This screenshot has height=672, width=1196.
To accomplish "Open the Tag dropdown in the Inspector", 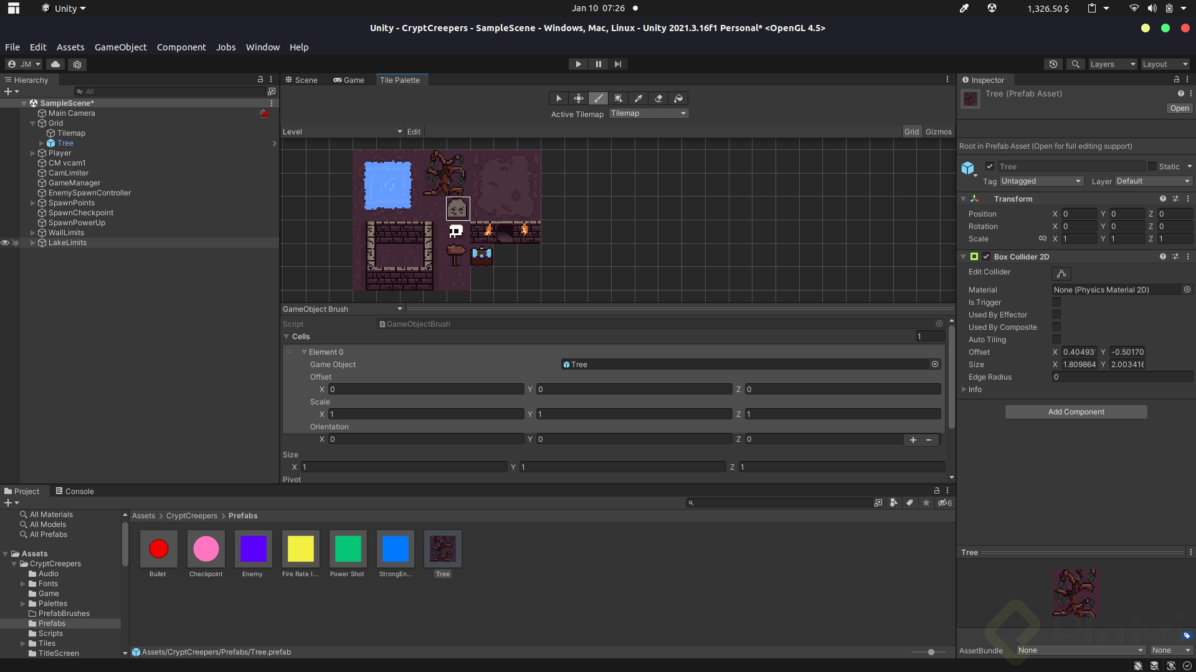I will pyautogui.click(x=1041, y=181).
